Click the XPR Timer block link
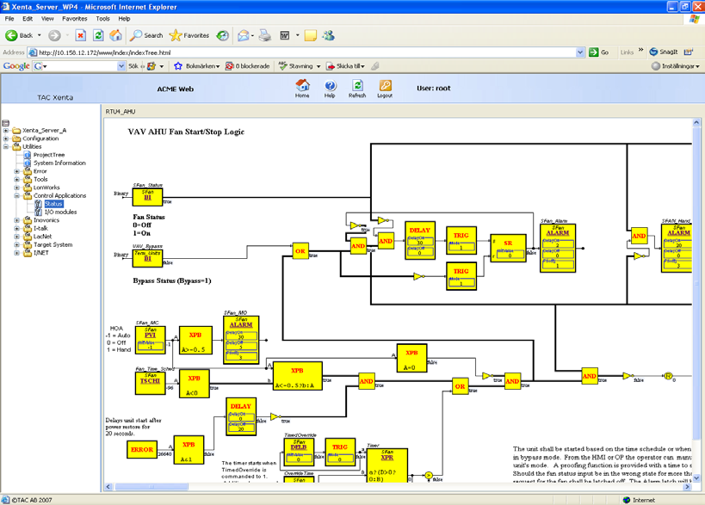 [x=387, y=458]
